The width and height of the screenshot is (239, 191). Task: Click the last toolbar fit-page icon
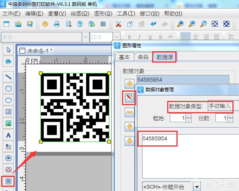click(227, 24)
